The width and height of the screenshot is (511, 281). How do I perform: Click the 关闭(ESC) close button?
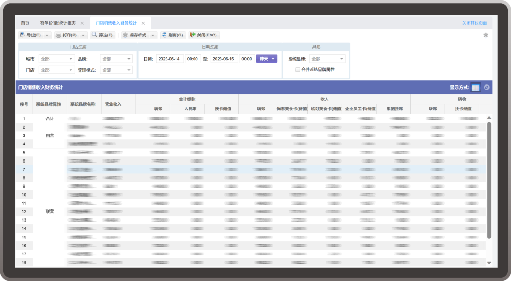(x=203, y=35)
